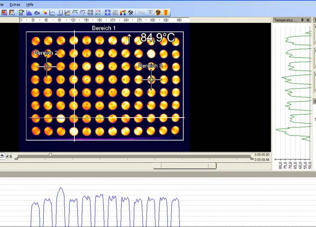Open the Hilfe menu

click(x=30, y=4)
